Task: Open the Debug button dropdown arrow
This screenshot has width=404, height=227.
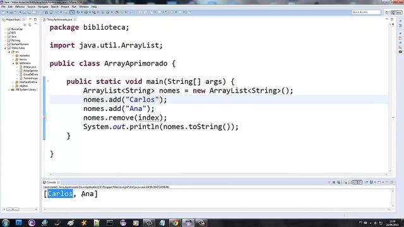Action: pyautogui.click(x=82, y=12)
